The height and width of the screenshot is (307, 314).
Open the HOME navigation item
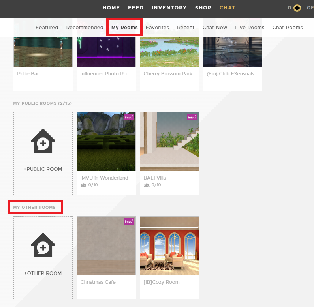tap(111, 8)
